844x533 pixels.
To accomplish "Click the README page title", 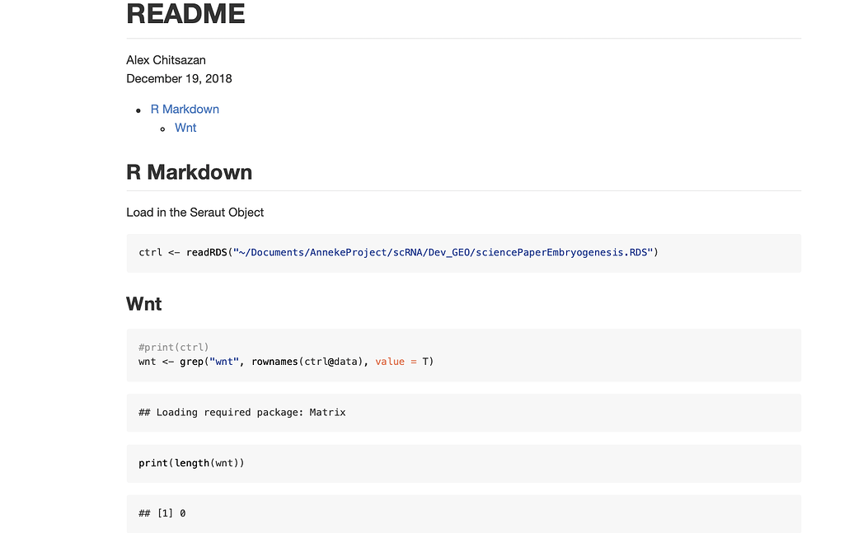I will (x=185, y=14).
